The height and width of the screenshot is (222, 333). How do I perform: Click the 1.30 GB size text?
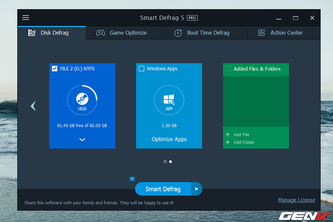click(x=169, y=126)
